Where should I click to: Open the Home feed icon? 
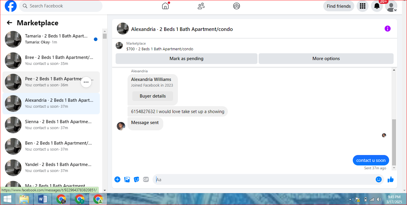point(165,6)
